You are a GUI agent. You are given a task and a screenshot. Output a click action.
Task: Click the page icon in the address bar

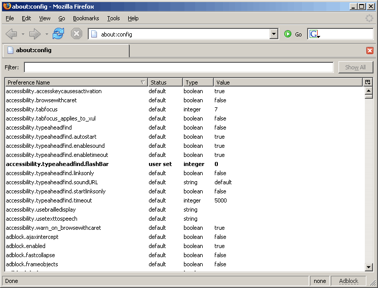pyautogui.click(x=94, y=34)
